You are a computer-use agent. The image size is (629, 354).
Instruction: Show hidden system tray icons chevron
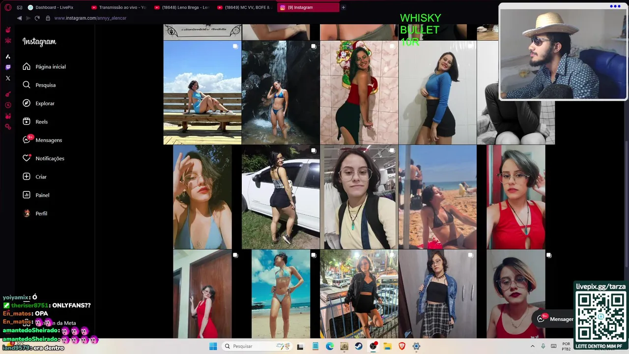[x=533, y=346]
